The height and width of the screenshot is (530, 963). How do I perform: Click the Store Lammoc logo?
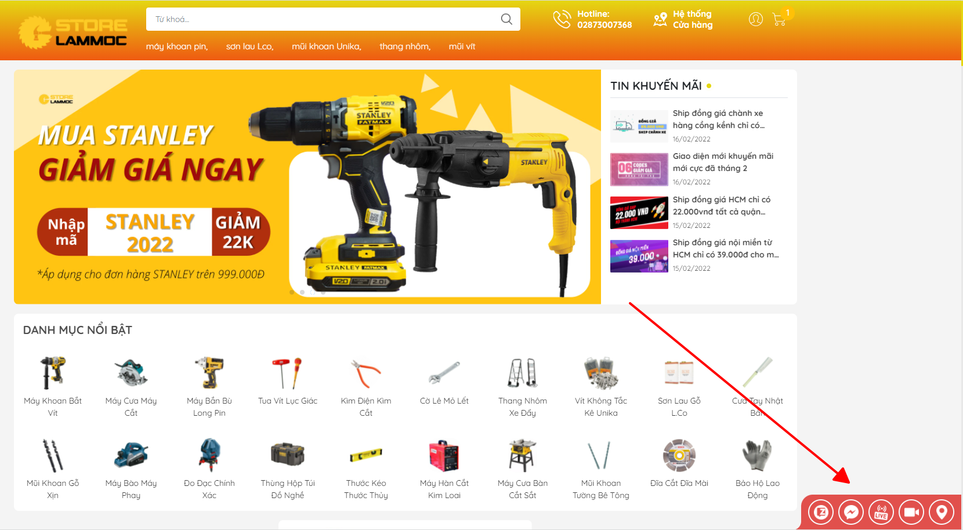tap(73, 32)
